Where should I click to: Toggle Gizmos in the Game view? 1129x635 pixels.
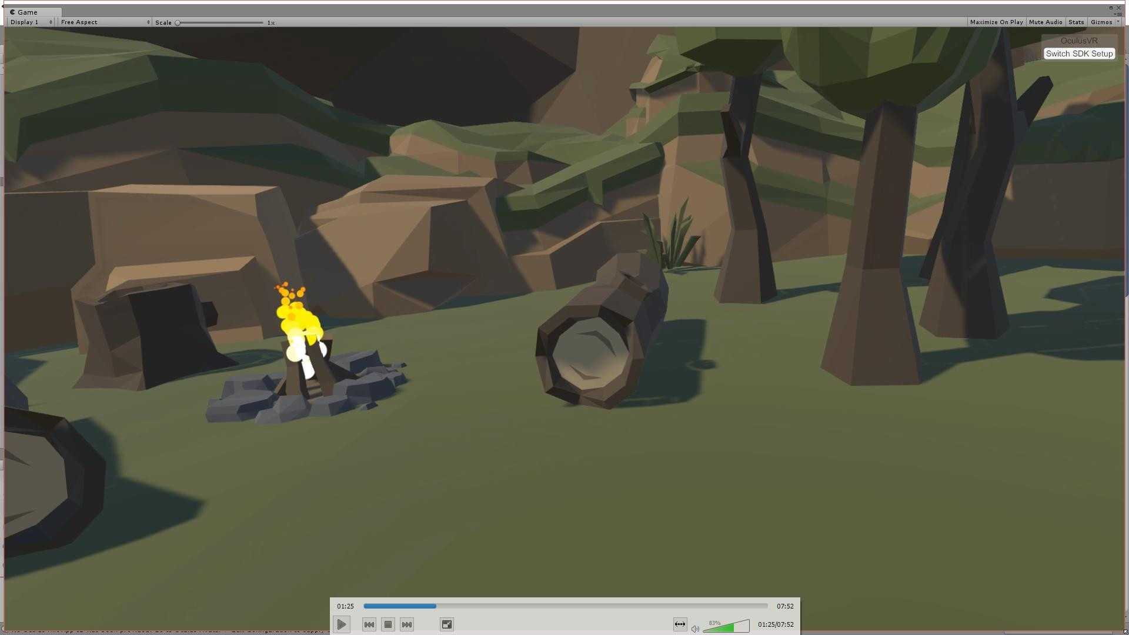click(x=1101, y=22)
